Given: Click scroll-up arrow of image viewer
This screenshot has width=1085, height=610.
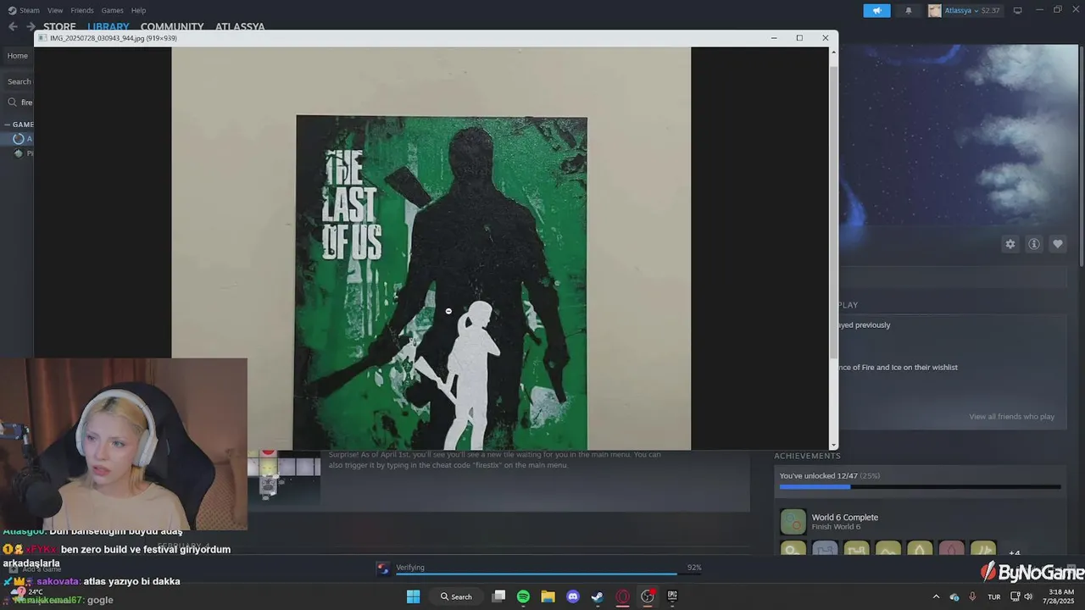Looking at the screenshot, I should pos(833,52).
